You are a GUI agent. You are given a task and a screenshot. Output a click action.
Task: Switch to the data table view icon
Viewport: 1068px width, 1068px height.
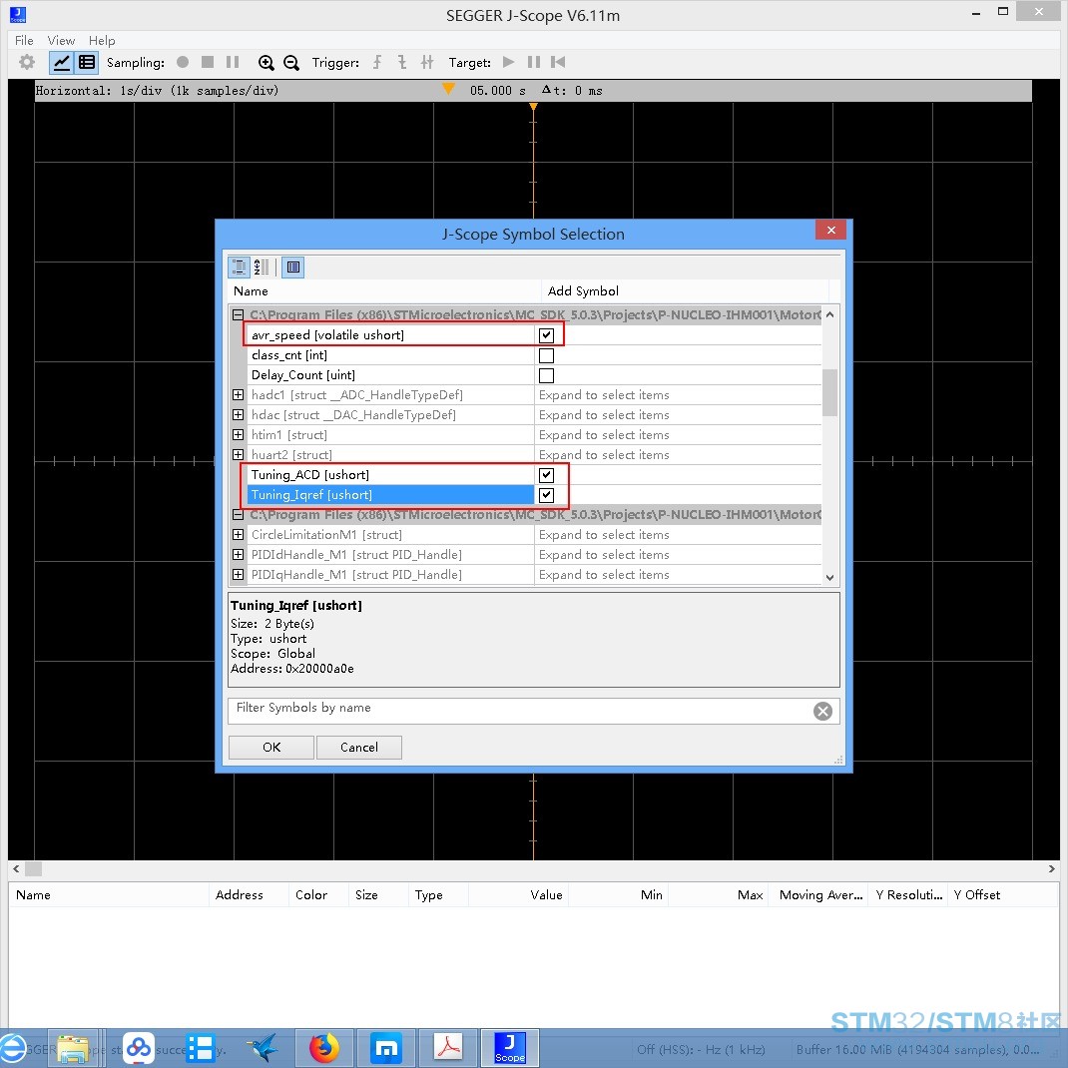(87, 63)
